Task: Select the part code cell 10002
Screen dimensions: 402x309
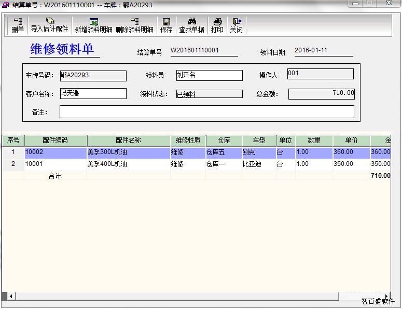Action: click(x=56, y=152)
